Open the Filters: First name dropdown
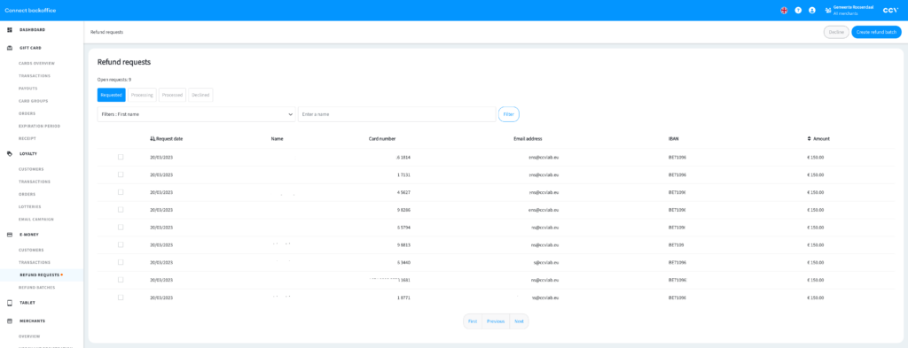 coord(196,114)
